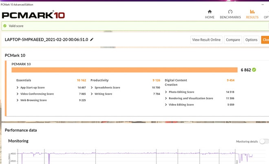This screenshot has height=164, width=269.
Task: Open the OPTIONS tab at right edge
Action: click(266, 17)
